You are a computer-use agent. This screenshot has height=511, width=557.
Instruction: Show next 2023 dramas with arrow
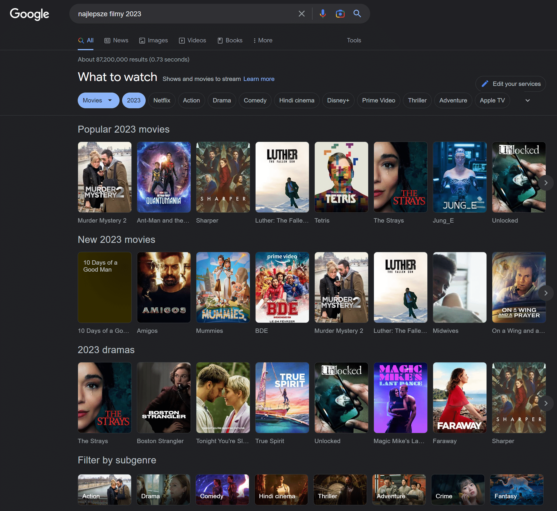coord(546,403)
